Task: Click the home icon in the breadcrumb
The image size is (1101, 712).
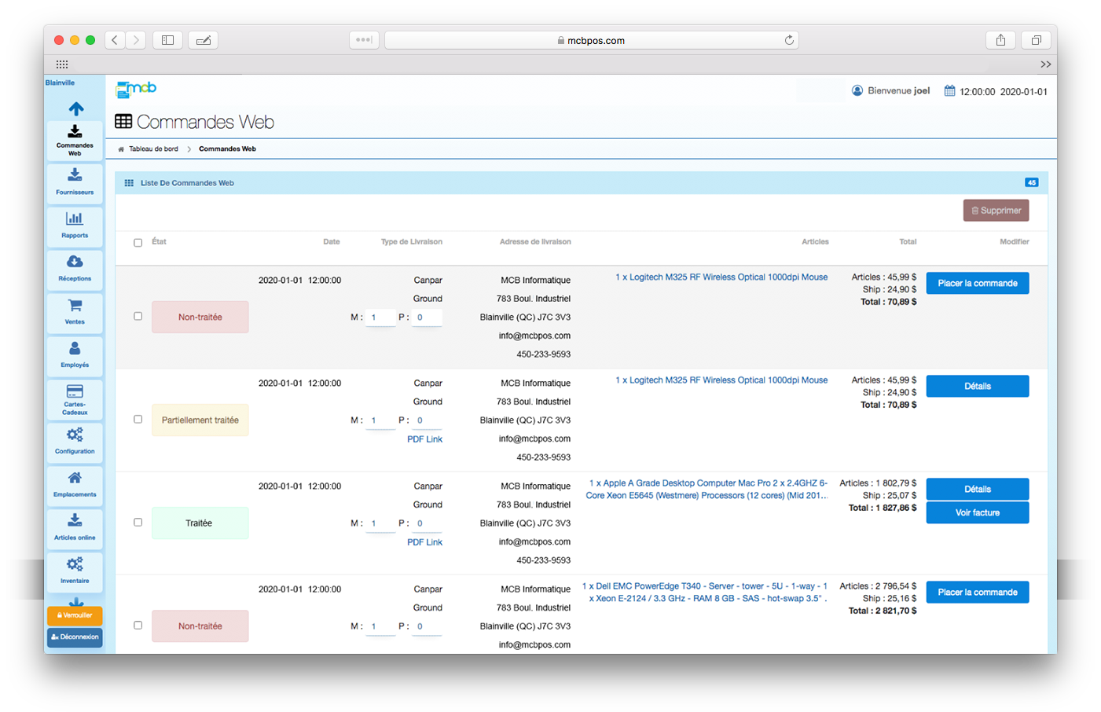Action: pyautogui.click(x=121, y=149)
